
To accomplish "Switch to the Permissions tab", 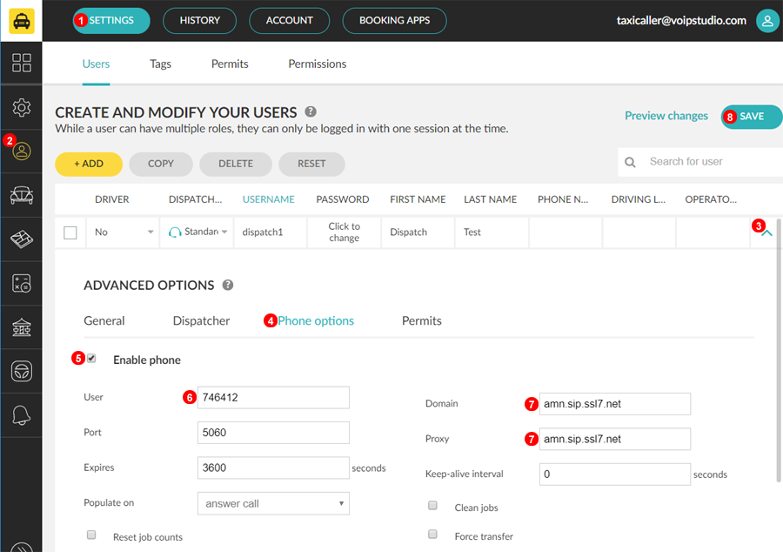I will [317, 64].
